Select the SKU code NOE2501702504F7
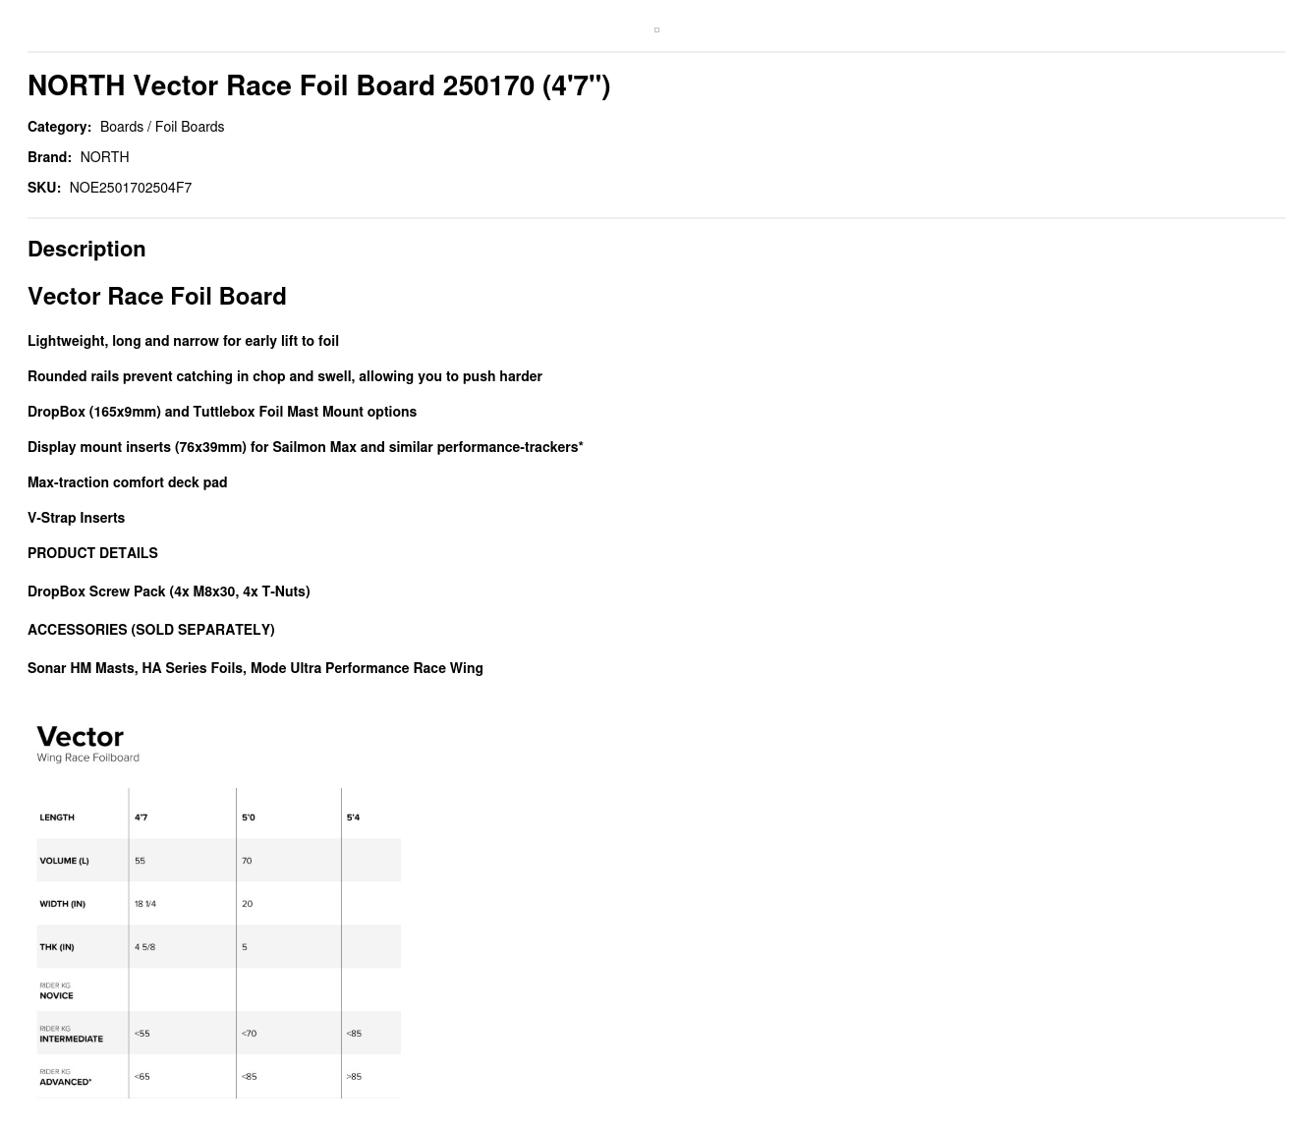Image resolution: width=1305 pixels, height=1126 pixels. pos(131,188)
